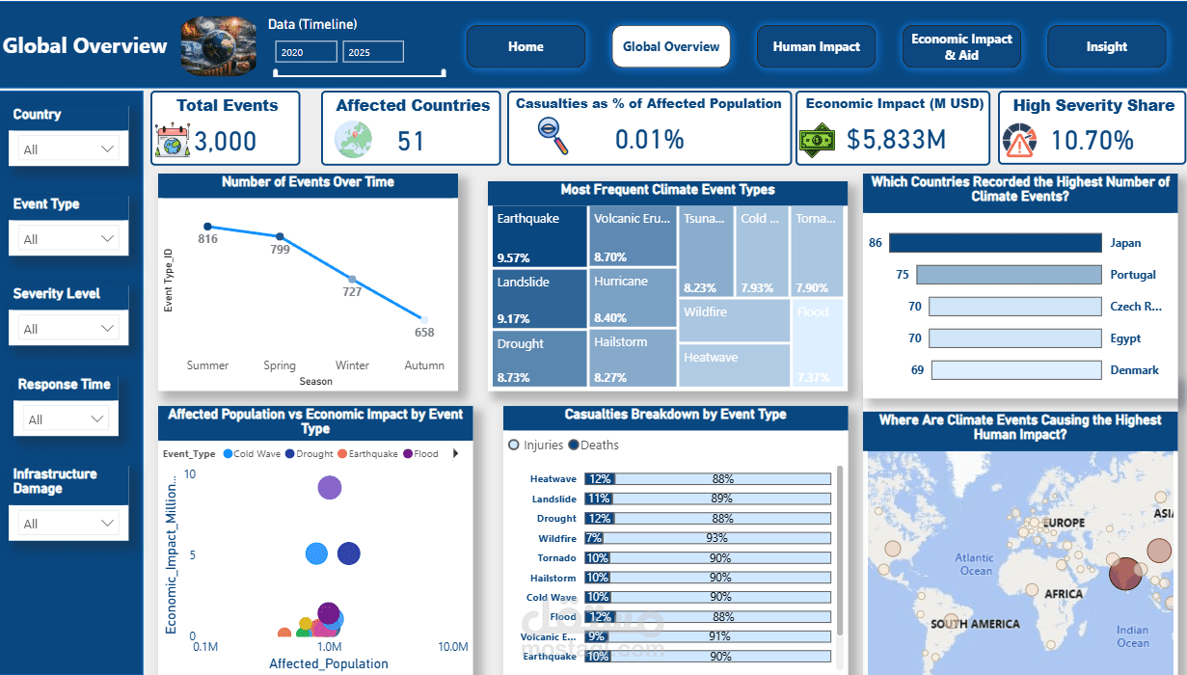The width and height of the screenshot is (1187, 675).
Task: Click the large red bubble on the map
Action: pyautogui.click(x=1124, y=576)
